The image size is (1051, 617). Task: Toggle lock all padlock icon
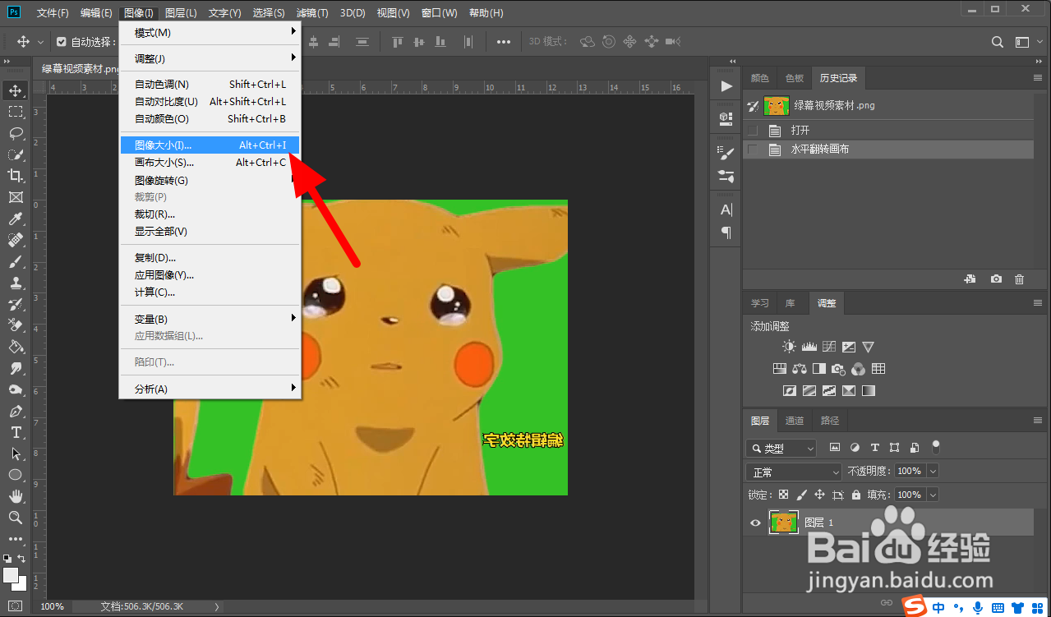pos(856,495)
